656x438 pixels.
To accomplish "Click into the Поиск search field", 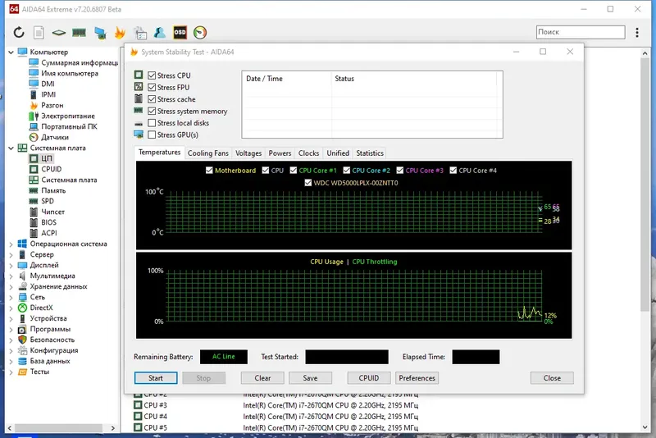I will tap(581, 32).
